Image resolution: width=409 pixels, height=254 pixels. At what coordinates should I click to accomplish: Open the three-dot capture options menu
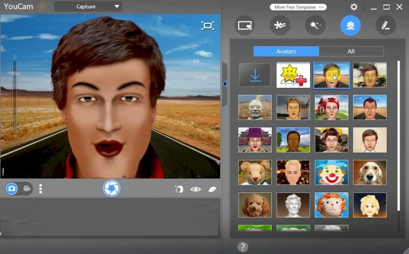point(40,189)
